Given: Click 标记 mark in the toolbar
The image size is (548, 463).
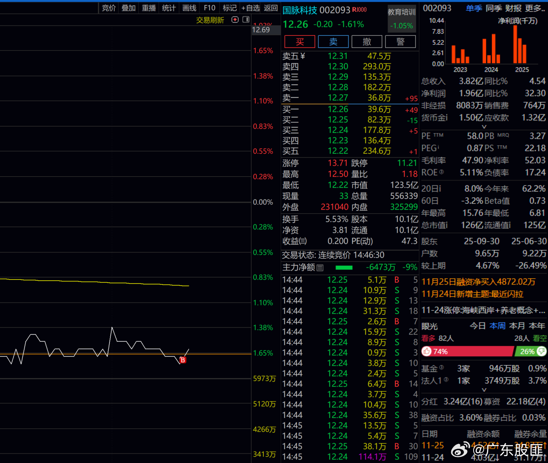Looking at the screenshot, I should (x=230, y=8).
